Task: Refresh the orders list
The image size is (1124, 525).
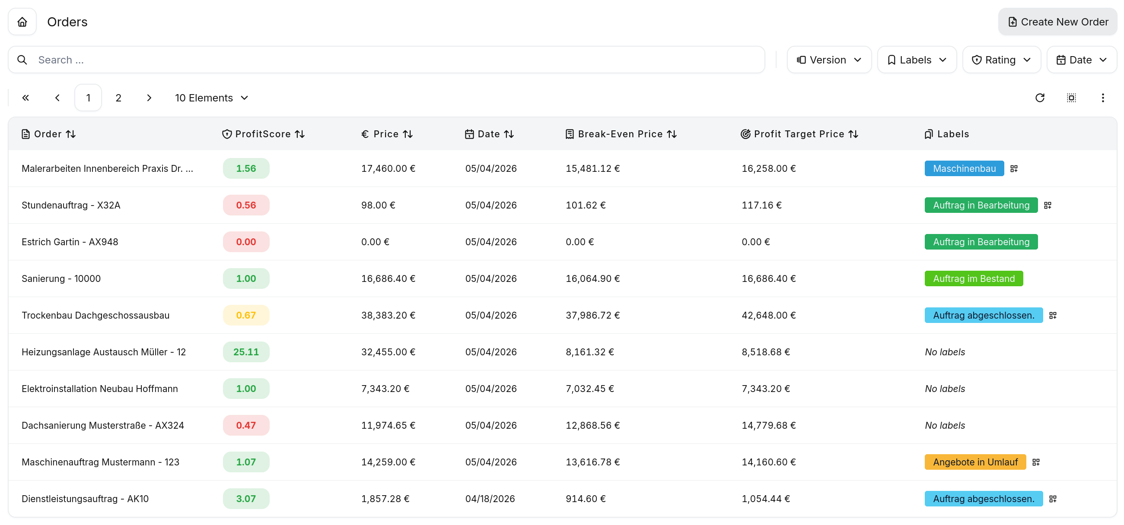Action: pos(1040,98)
